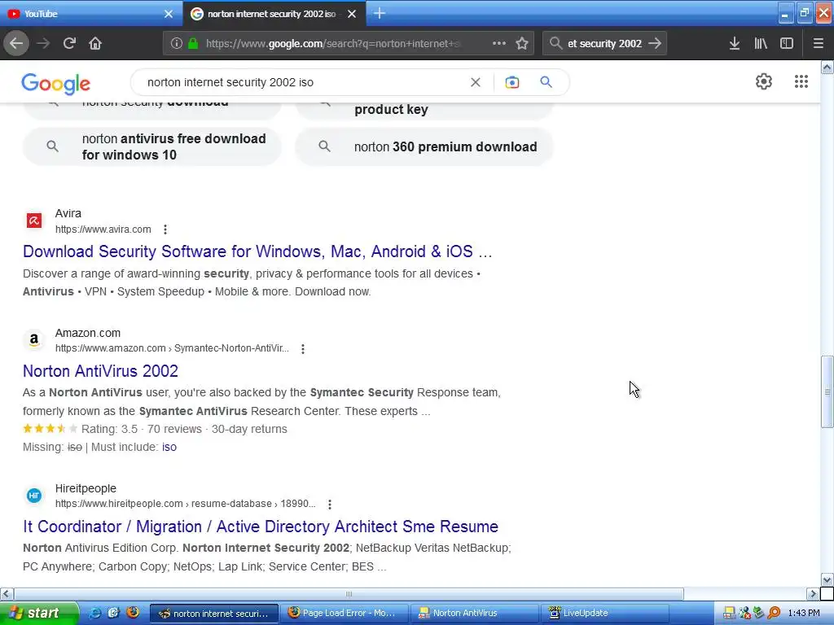834x625 pixels.
Task: Select 'norton antivirus free download for windows 10' suggestion
Action: tap(152, 146)
